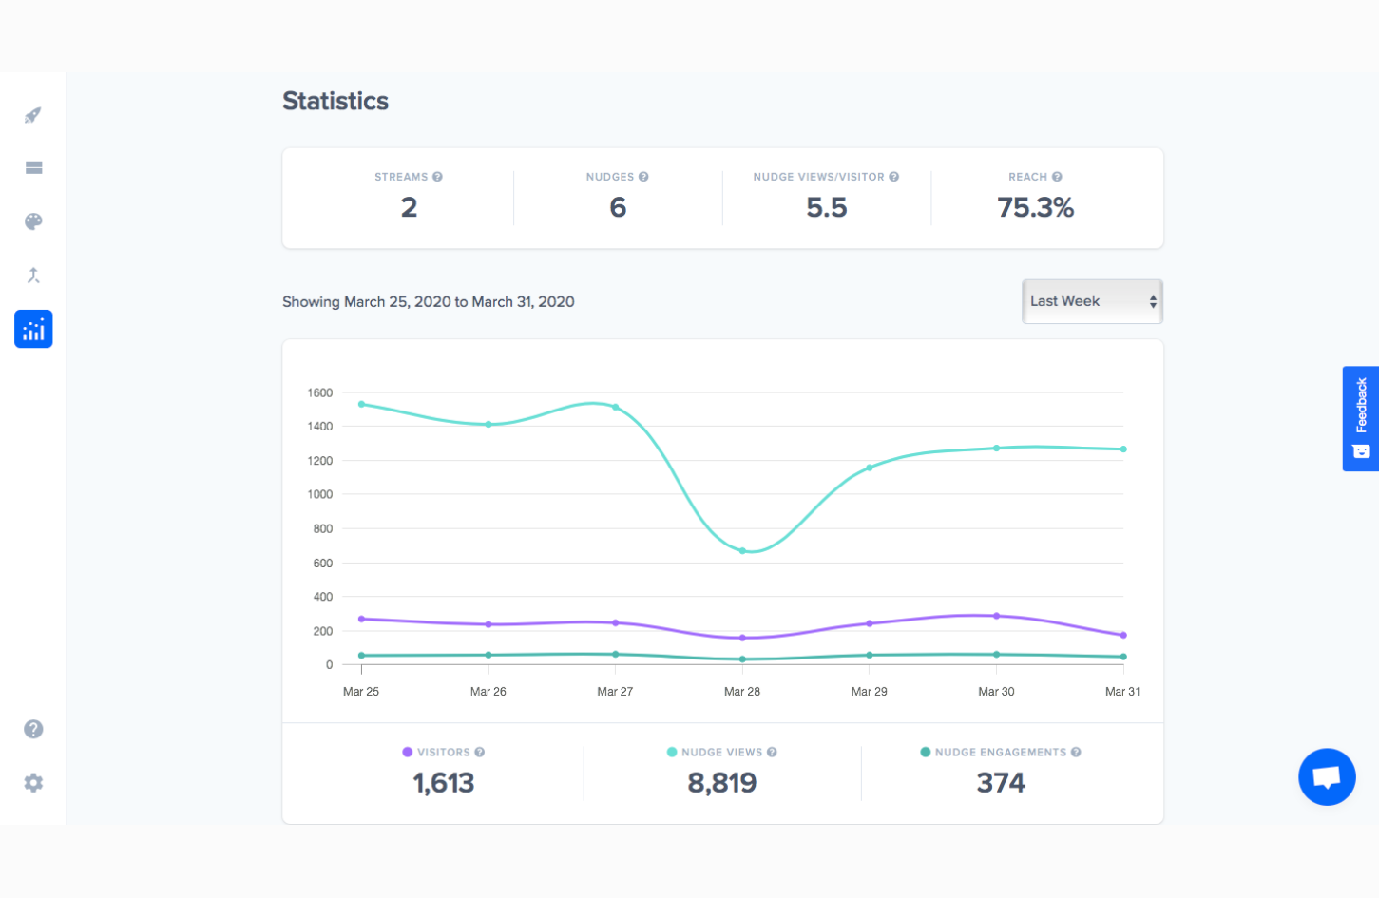This screenshot has width=1379, height=898.
Task: Click the Nudge Engagements total 374
Action: [1001, 783]
